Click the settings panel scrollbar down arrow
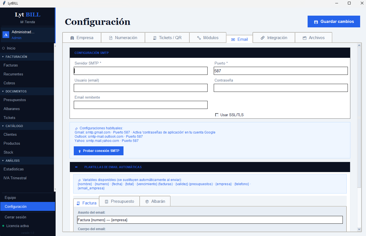366x236 pixels. [x=359, y=229]
